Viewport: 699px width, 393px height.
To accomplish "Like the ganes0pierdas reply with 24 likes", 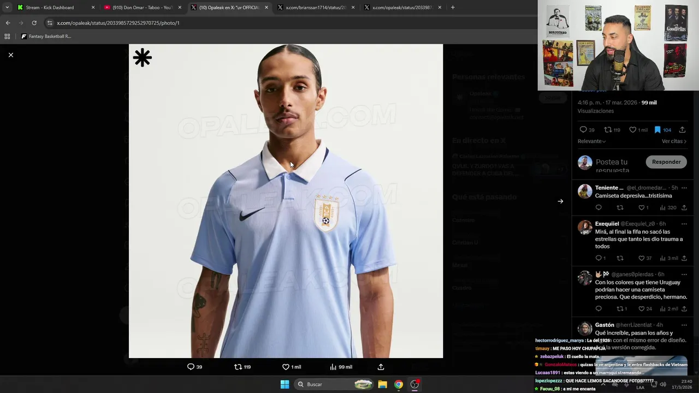I will [642, 309].
